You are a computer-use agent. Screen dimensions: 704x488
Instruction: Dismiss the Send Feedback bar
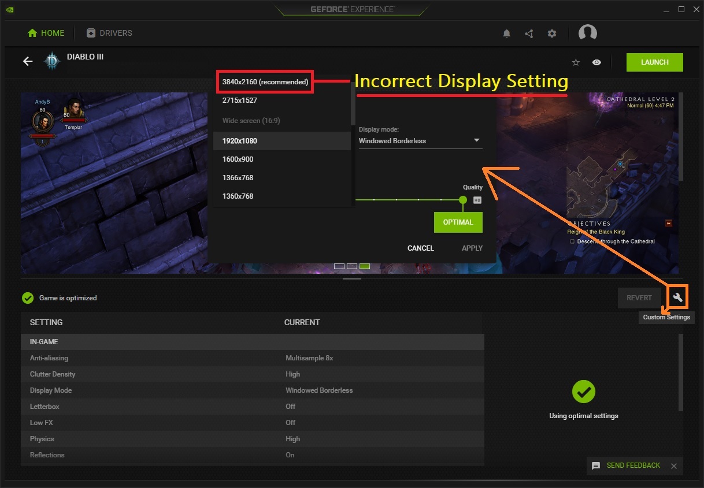673,465
